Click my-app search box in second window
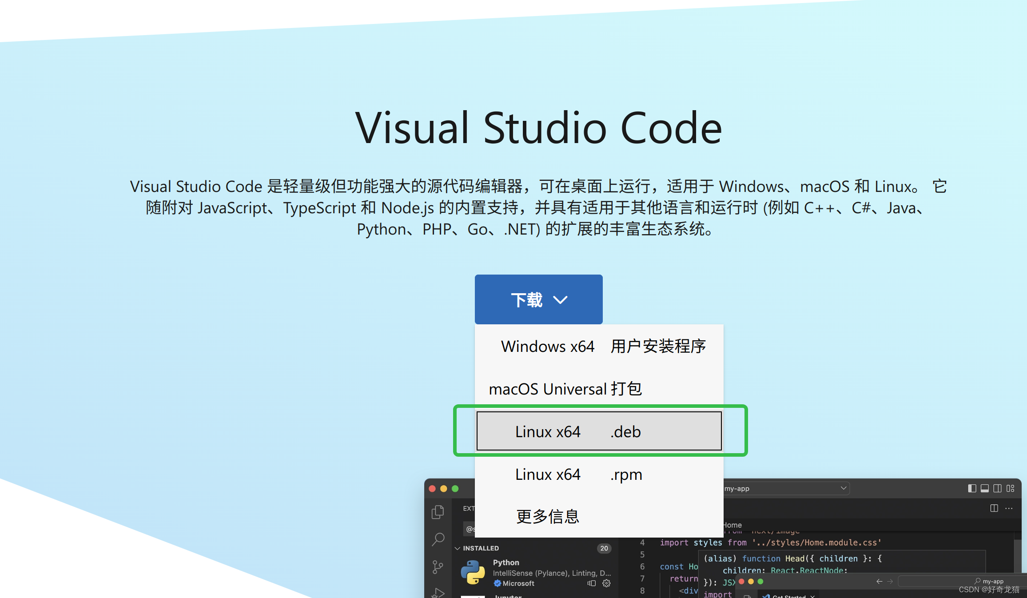 coord(962,581)
